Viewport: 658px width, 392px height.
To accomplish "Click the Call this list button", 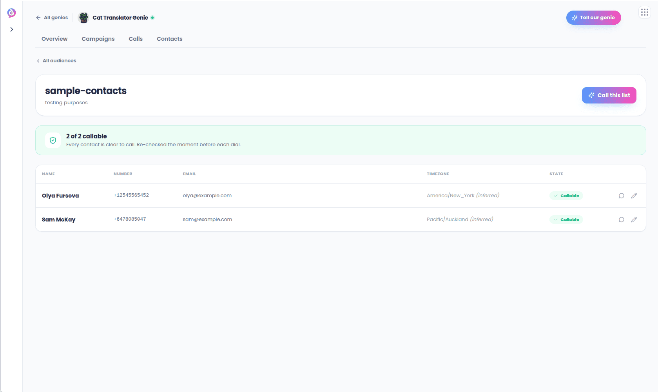I will tap(609, 95).
